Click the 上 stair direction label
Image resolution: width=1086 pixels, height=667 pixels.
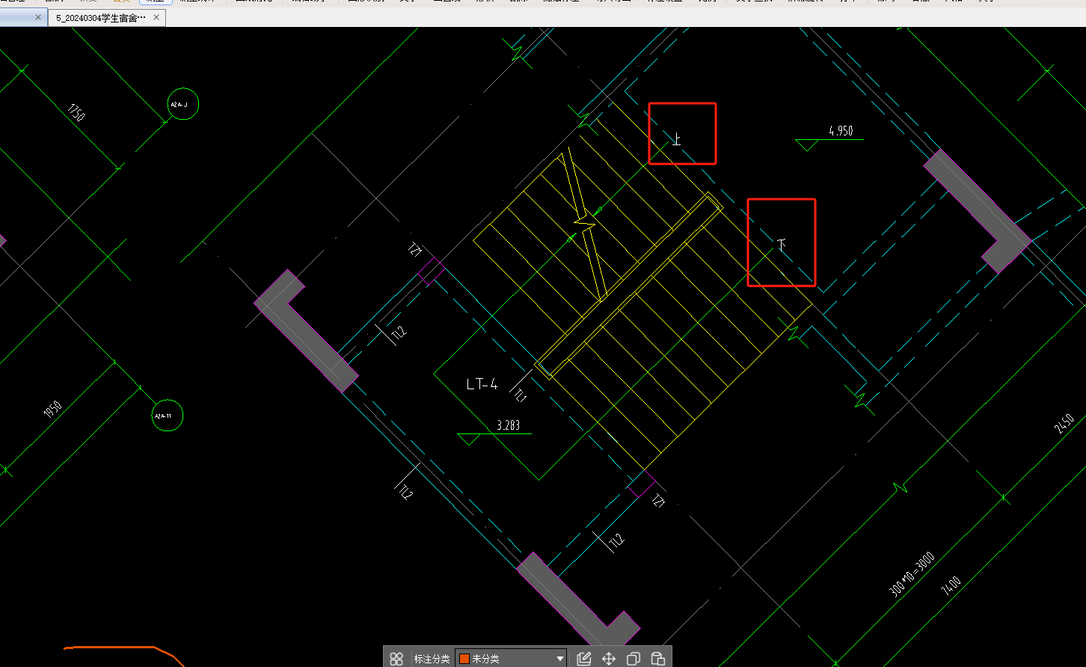click(x=677, y=139)
